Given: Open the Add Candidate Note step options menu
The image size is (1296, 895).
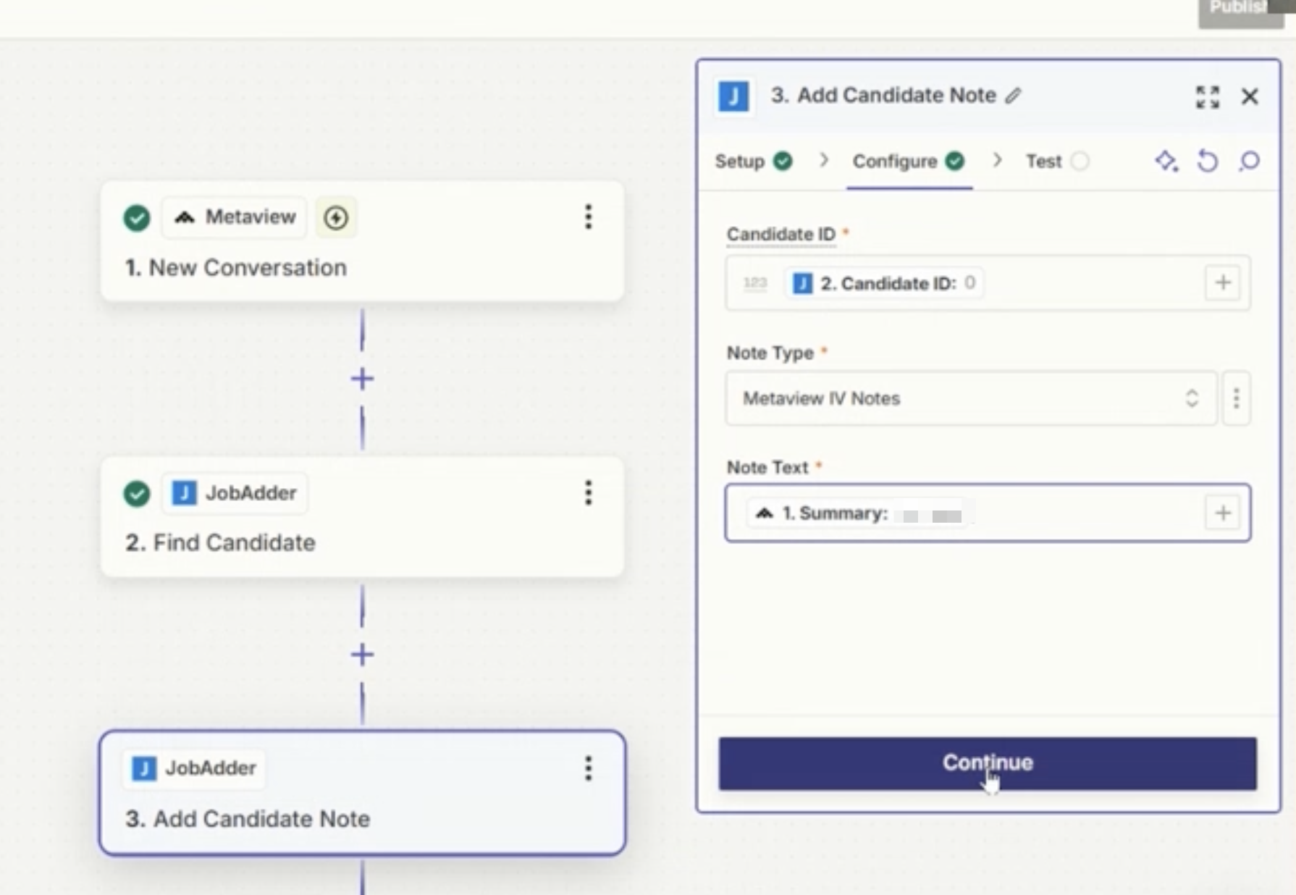Looking at the screenshot, I should point(589,768).
